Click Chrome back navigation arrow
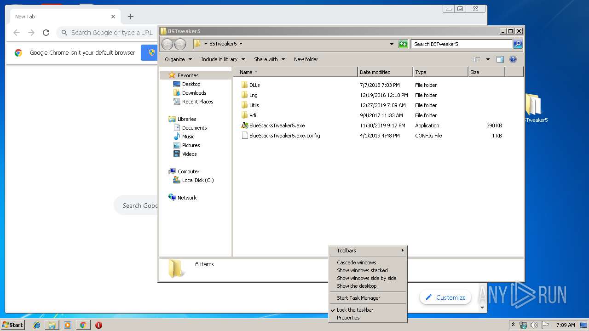Image resolution: width=589 pixels, height=331 pixels. point(17,33)
